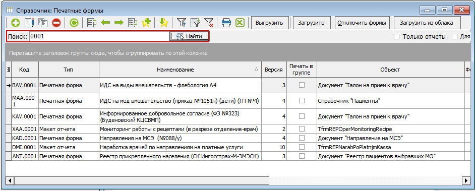Click star with green down arrow icon
The height and width of the screenshot is (191, 475).
pyautogui.click(x=163, y=23)
